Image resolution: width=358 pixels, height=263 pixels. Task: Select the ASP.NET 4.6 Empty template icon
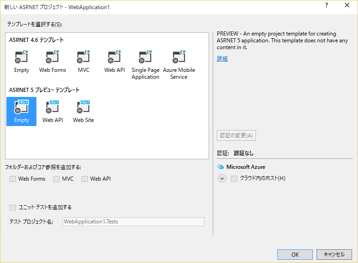coord(21,57)
